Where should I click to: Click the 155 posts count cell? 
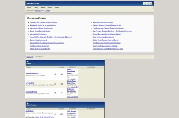click(61, 84)
